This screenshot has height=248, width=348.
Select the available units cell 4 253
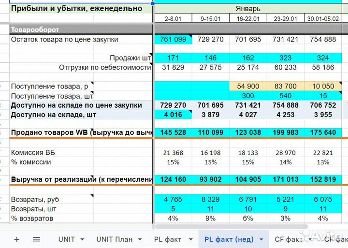point(285,115)
